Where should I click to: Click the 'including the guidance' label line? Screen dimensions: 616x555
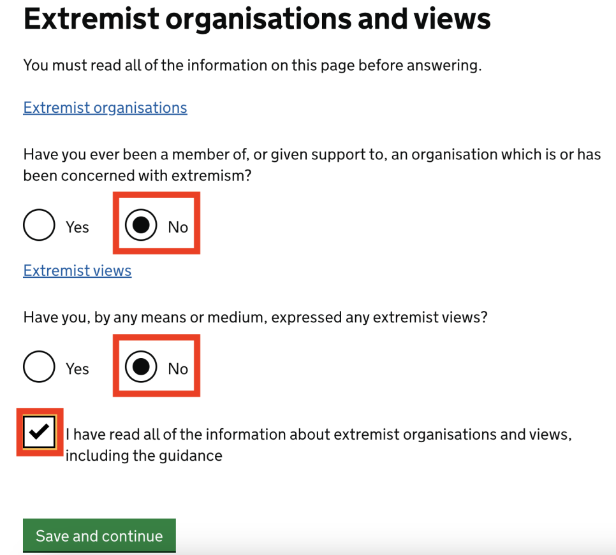143,456
